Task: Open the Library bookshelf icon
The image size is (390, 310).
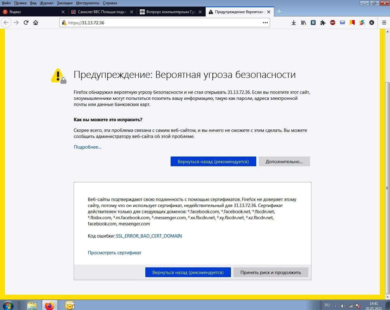Action: pos(303,23)
